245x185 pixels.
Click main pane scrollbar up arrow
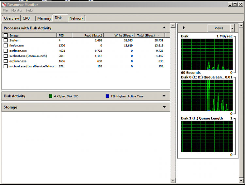coord(173,25)
